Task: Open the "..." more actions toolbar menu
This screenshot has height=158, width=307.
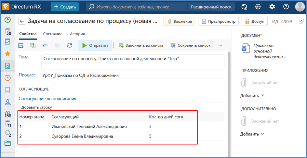Action: pyautogui.click(x=220, y=45)
